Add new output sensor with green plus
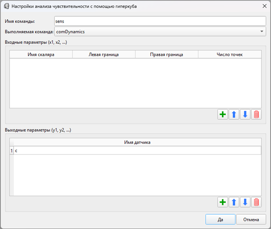Viewport: 271px width, 229px height. pos(223,202)
